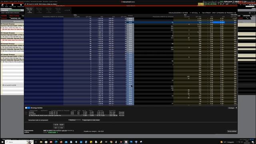Select the first MAR expiry tab
This screenshot has width=256, height=144.
coord(30,10)
